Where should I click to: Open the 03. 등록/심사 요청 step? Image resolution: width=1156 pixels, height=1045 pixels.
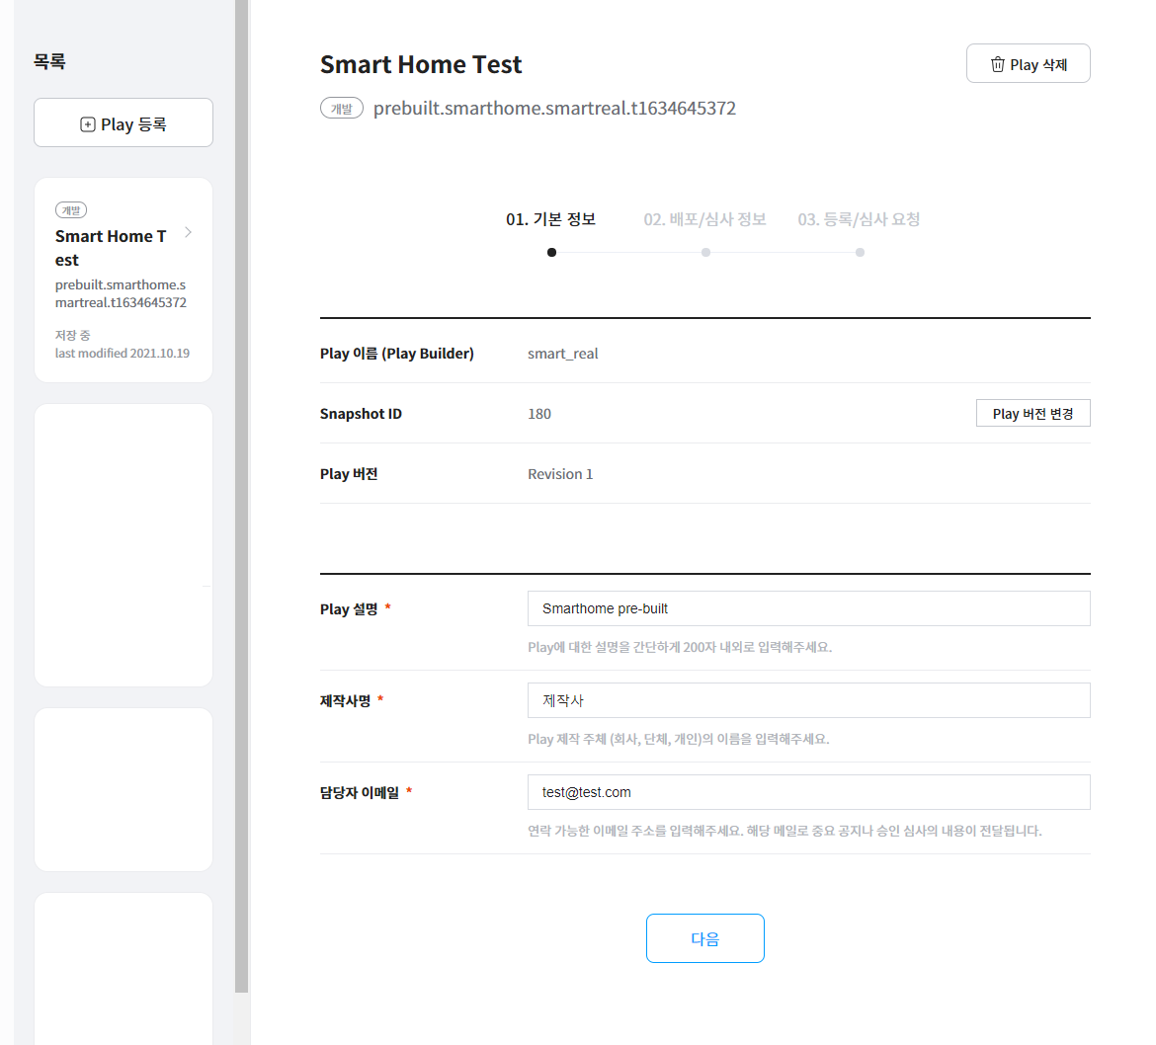click(x=859, y=219)
